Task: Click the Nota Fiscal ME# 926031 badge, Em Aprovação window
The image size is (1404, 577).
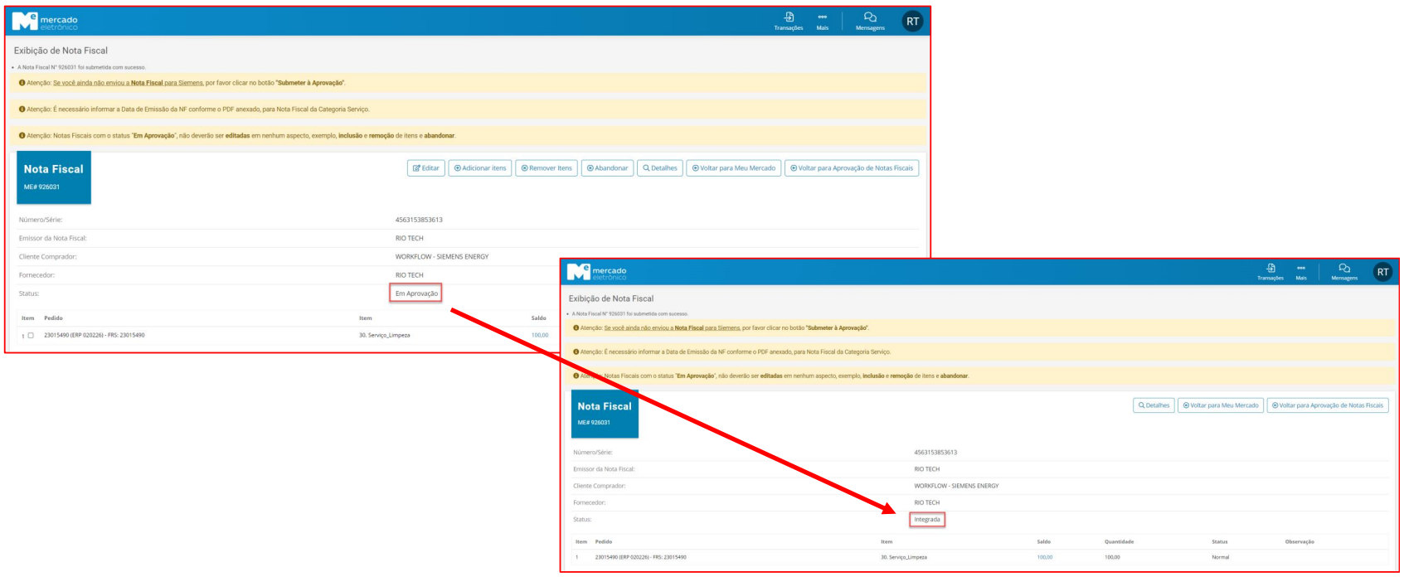Action: 54,177
